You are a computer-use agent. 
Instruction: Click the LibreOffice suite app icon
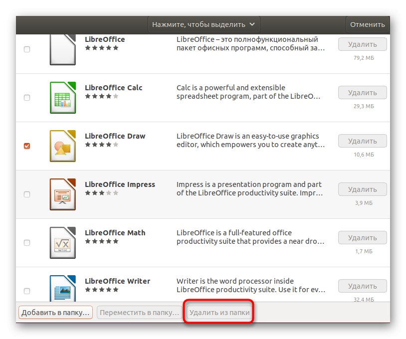63,50
